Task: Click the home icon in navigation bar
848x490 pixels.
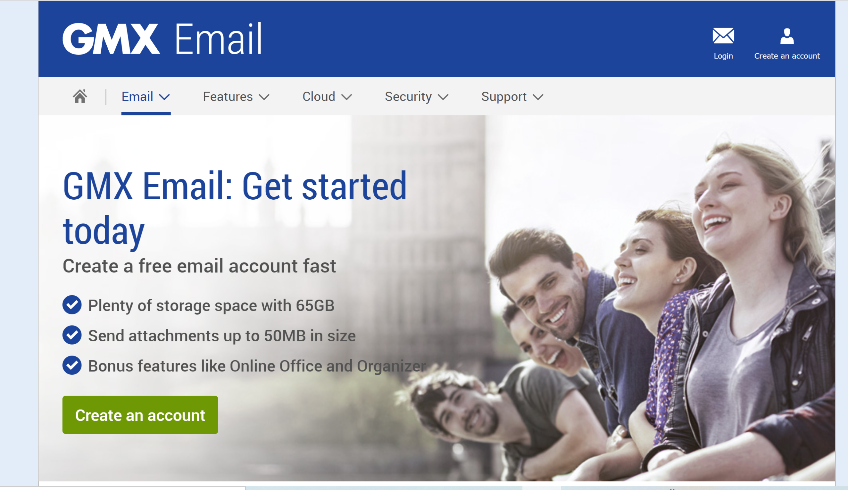Action: 80,97
